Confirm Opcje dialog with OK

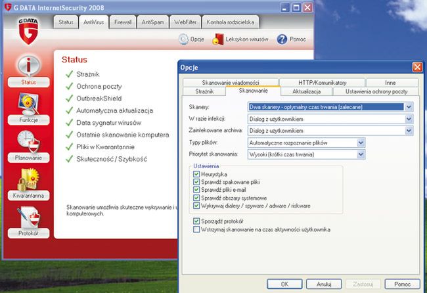(x=284, y=284)
